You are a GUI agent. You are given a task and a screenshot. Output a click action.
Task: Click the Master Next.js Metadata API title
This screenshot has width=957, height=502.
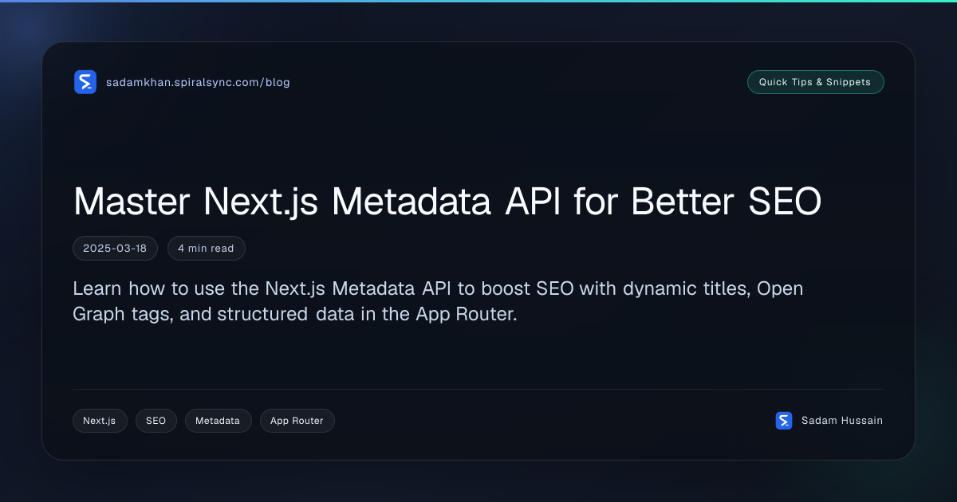point(447,202)
